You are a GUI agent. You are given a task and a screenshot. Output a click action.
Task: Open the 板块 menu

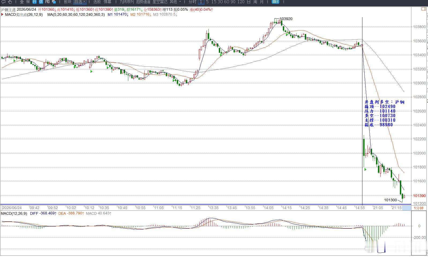pos(67,2)
